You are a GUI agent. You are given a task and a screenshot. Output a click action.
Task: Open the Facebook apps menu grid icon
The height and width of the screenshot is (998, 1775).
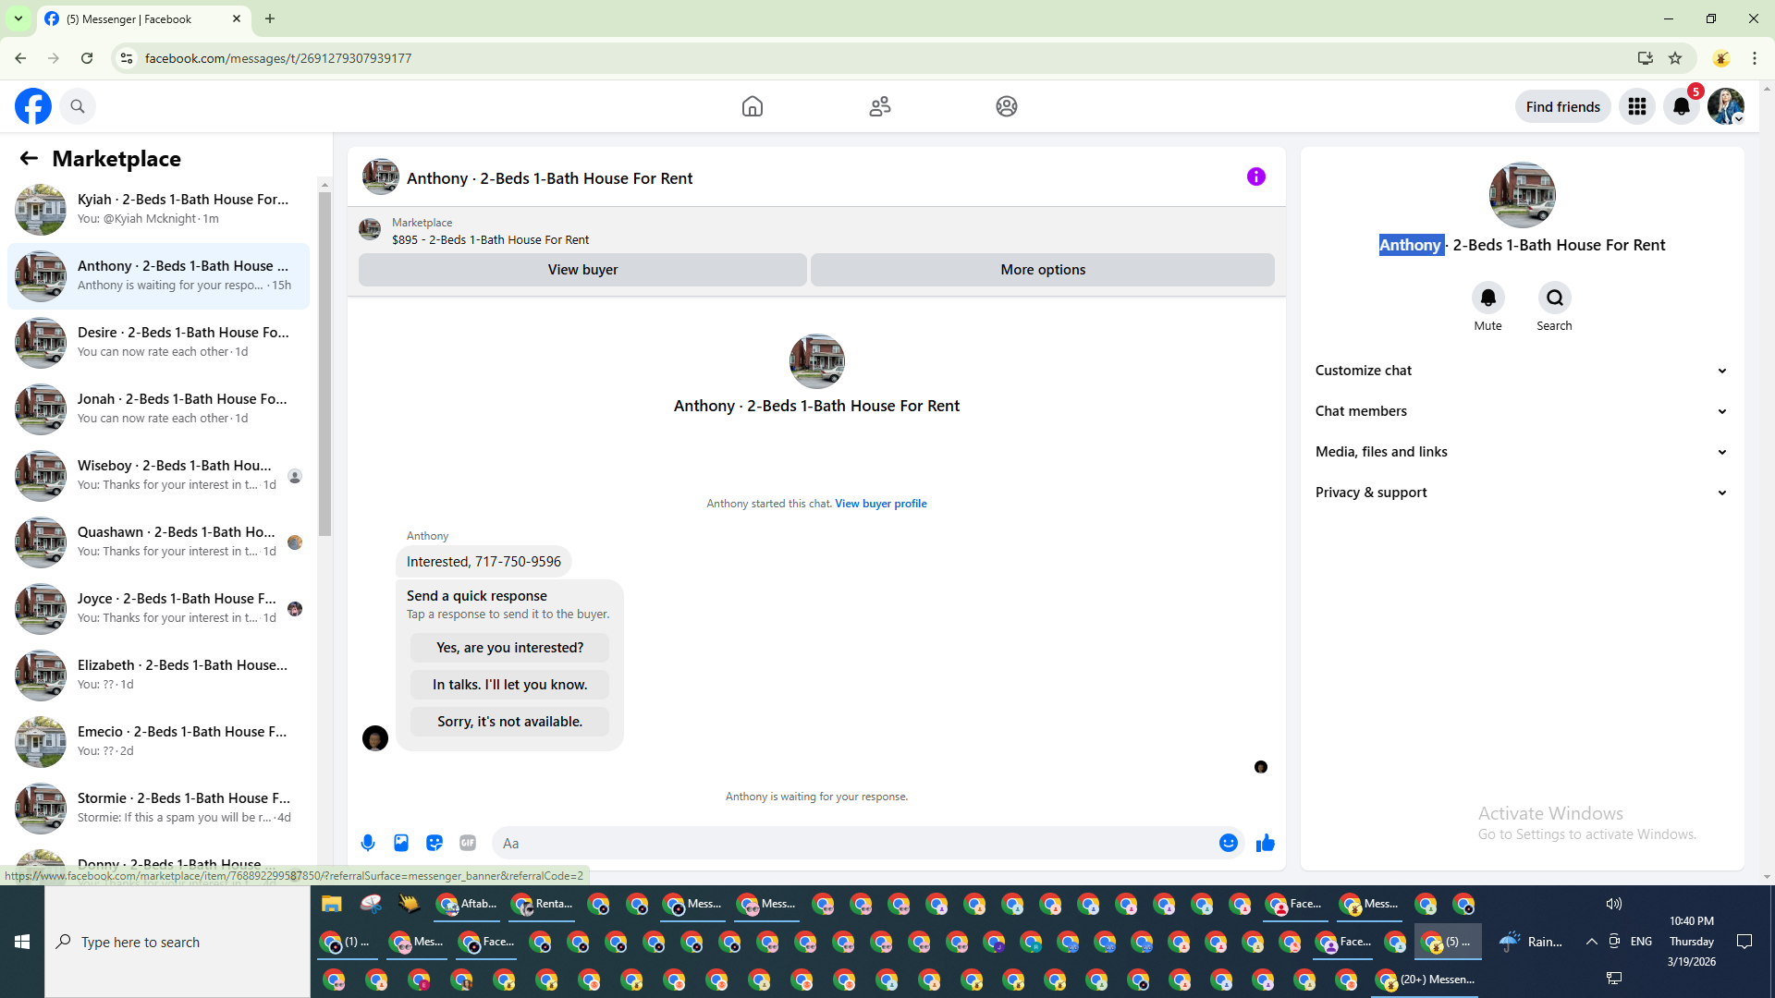click(1636, 106)
